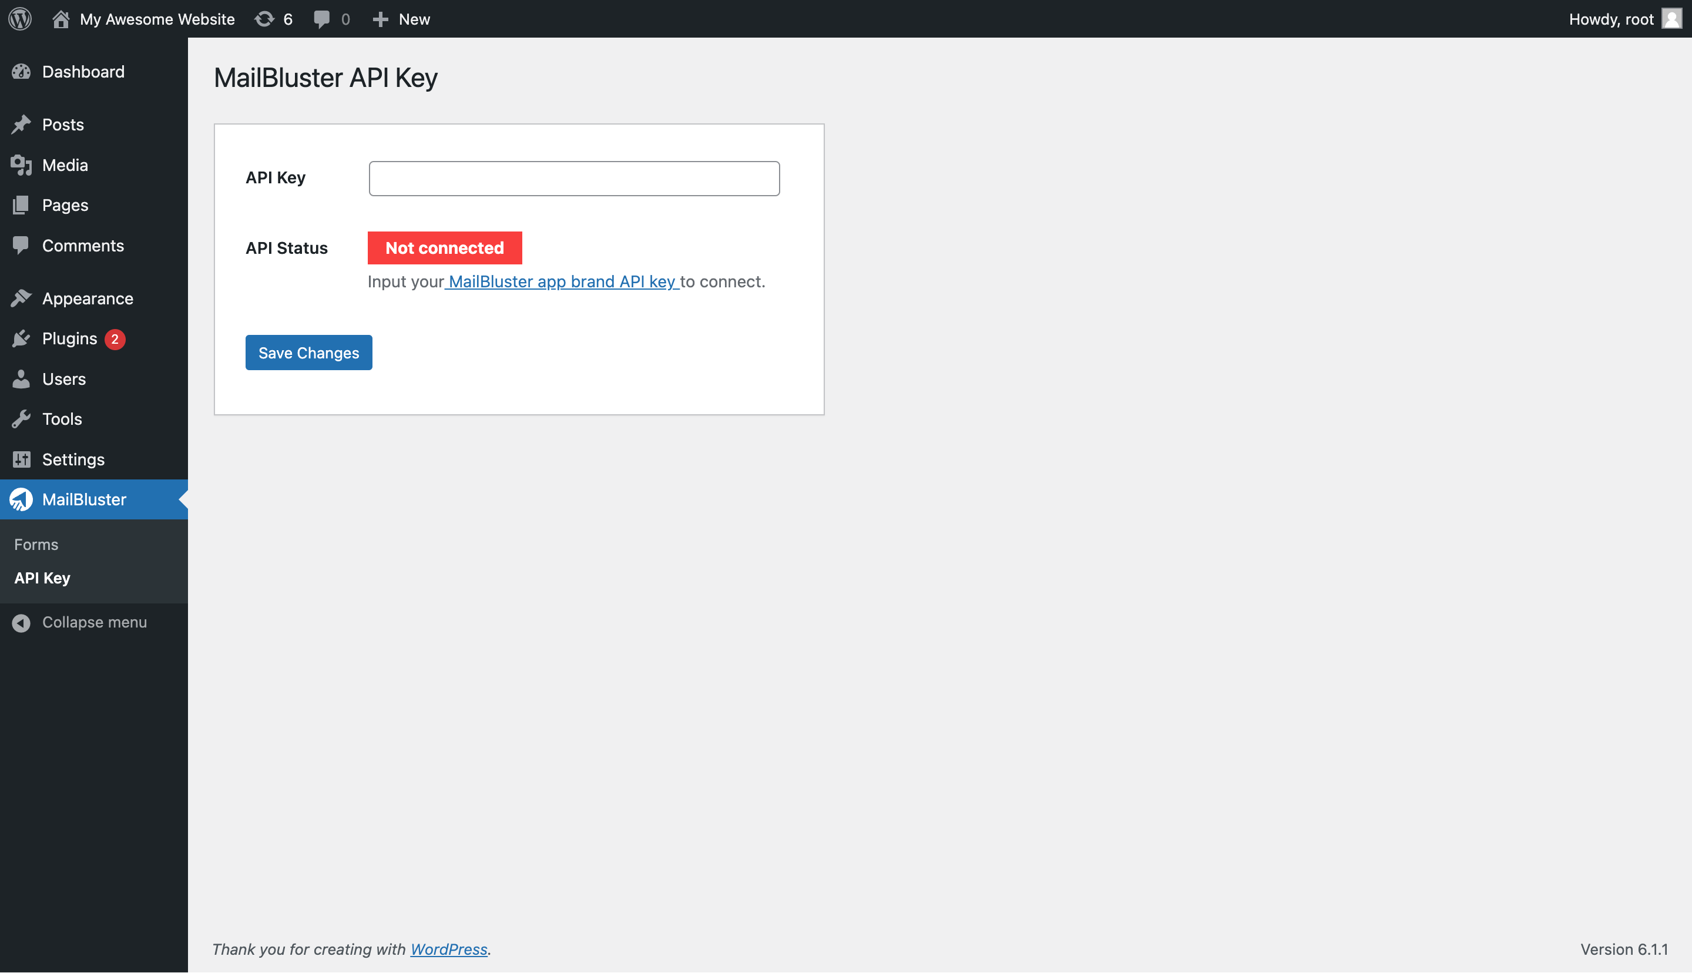Open the MailBluster app brand API key link

[562, 281]
